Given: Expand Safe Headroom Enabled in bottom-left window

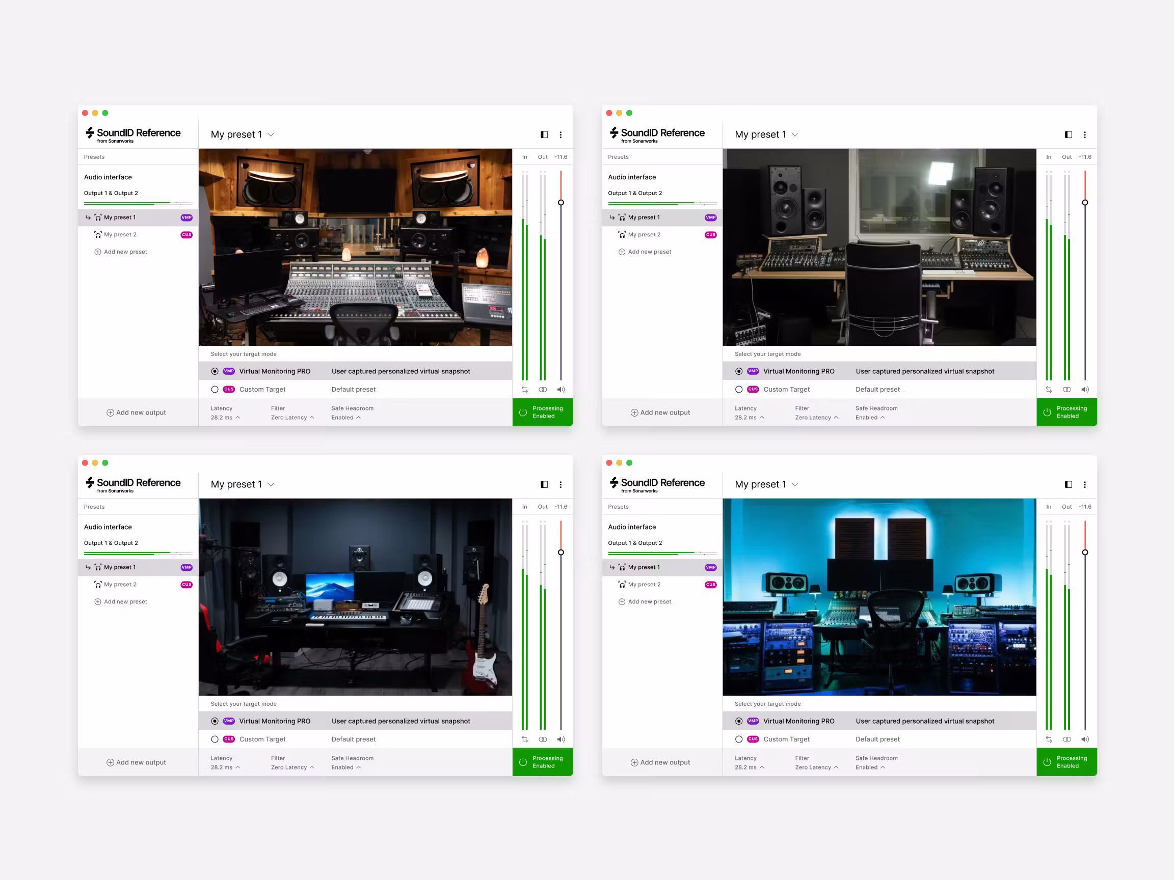Looking at the screenshot, I should 346,767.
